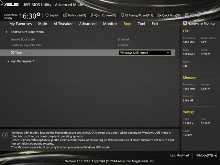This screenshot has height=165, width=220.
Task: Click the Hot Keys question mark icon
Action: pos(187,15)
